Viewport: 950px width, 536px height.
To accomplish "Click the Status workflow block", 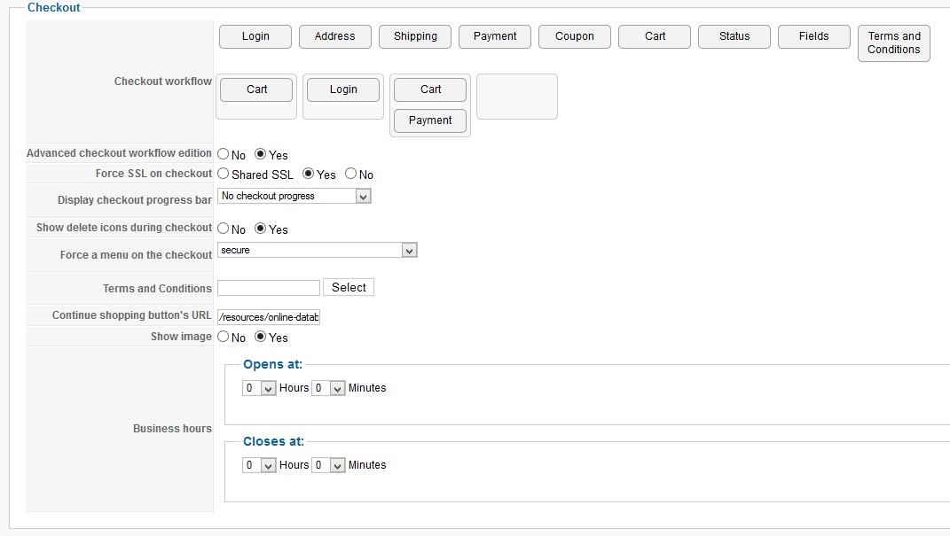I will tap(734, 36).
